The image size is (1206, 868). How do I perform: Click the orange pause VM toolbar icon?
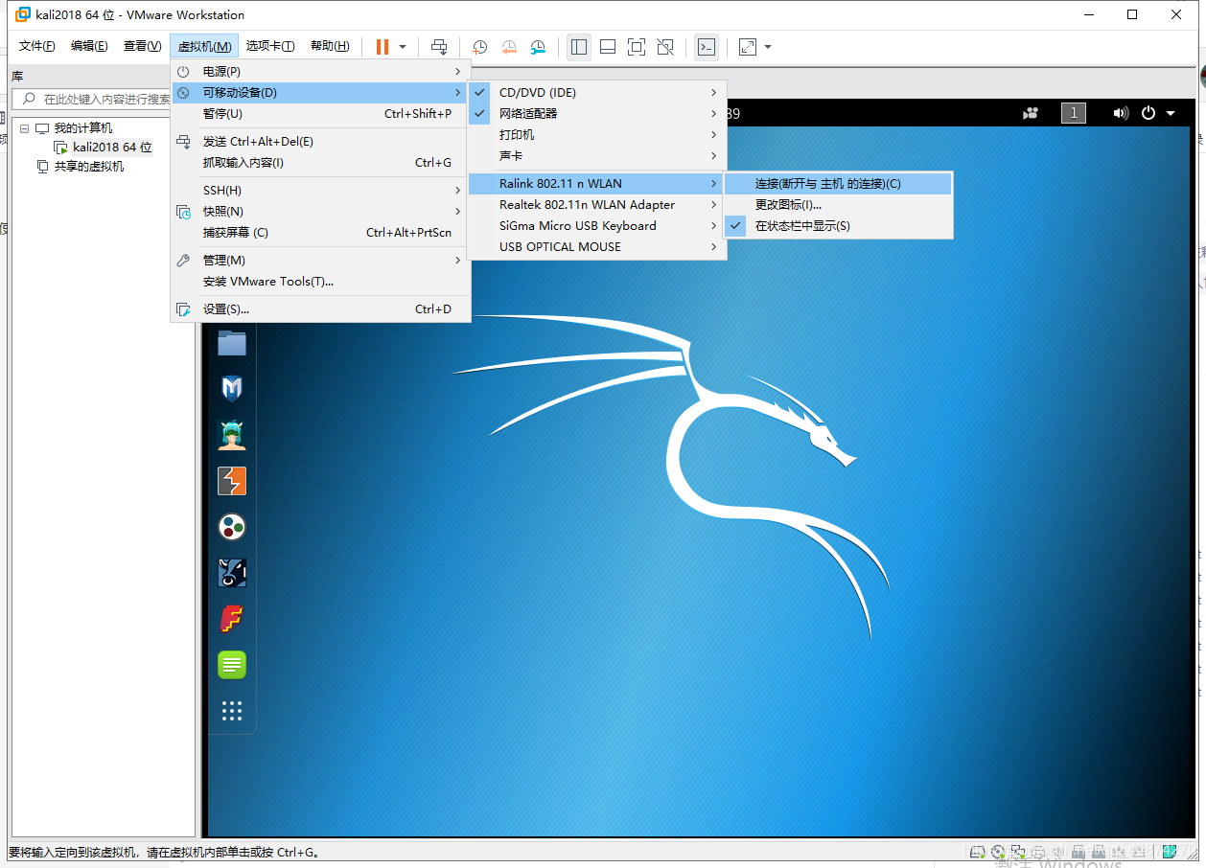[x=383, y=47]
